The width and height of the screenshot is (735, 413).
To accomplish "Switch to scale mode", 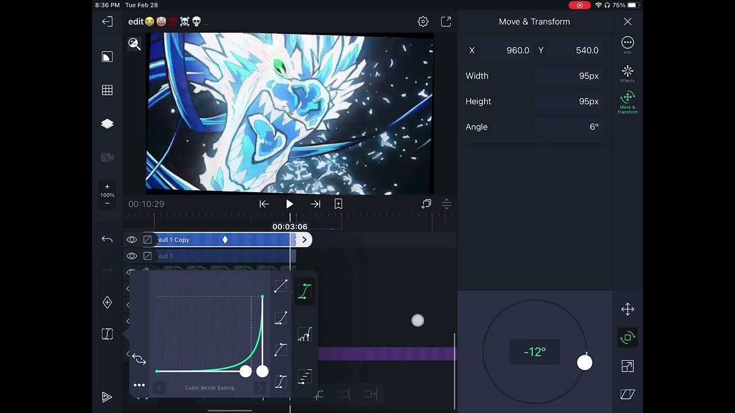I will pyautogui.click(x=628, y=366).
